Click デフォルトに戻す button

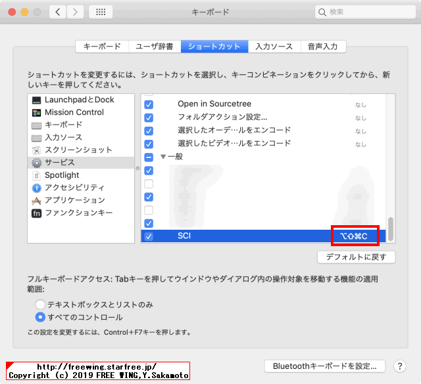point(356,257)
